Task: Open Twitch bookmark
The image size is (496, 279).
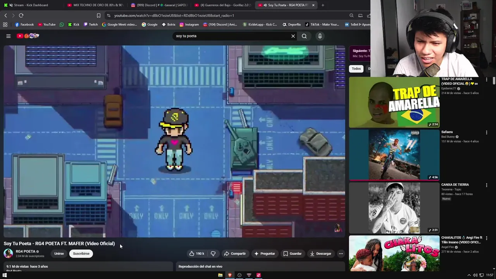Action: click(x=91, y=24)
